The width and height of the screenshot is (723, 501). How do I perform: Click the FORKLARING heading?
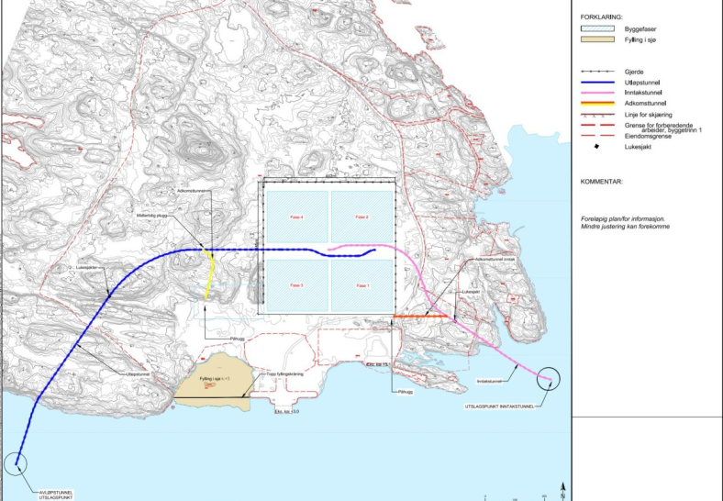(602, 17)
